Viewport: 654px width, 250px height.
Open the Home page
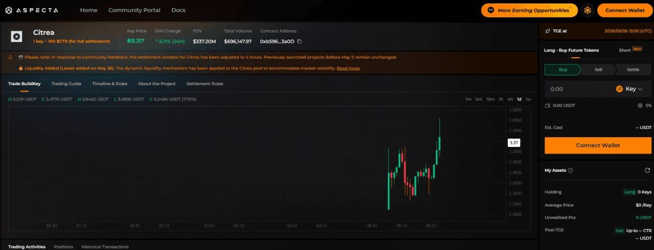coord(89,10)
